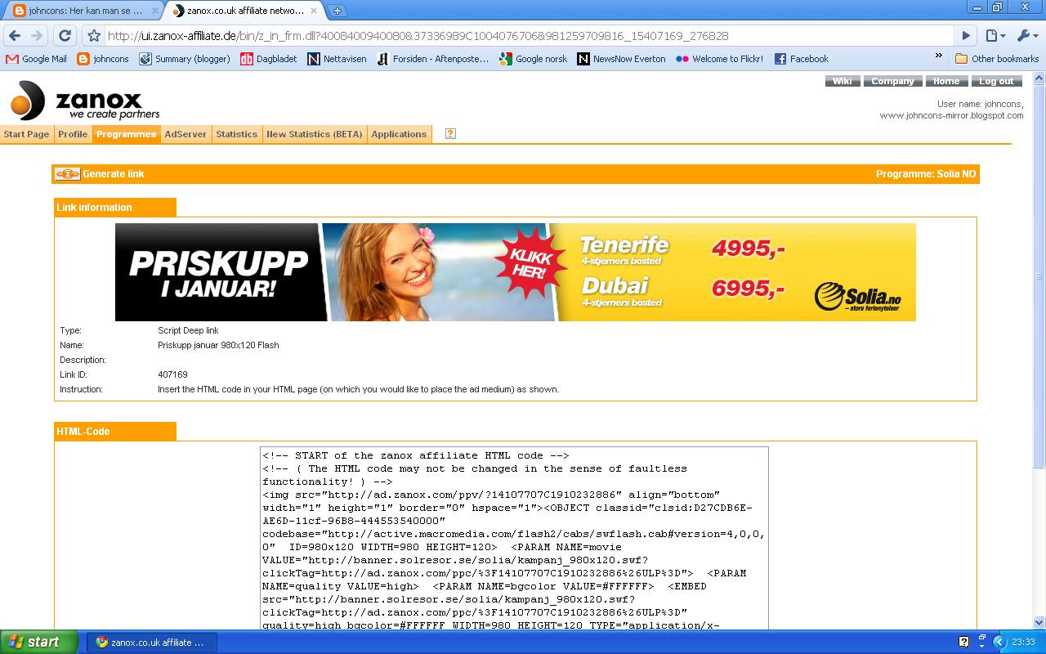Bookmark this page with the star icon
Screen dimensions: 1046x654
(x=94, y=36)
